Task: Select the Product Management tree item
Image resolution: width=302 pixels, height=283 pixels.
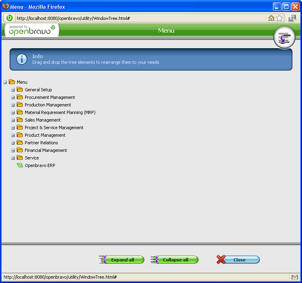Action: click(45, 135)
